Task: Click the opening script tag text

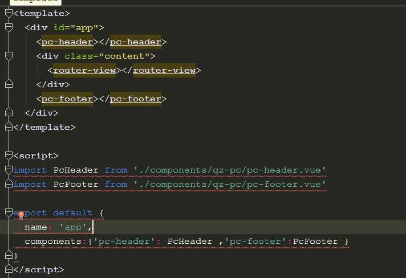Action: 36,156
